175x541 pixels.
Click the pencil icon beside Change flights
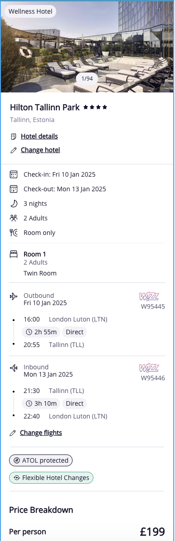click(13, 433)
